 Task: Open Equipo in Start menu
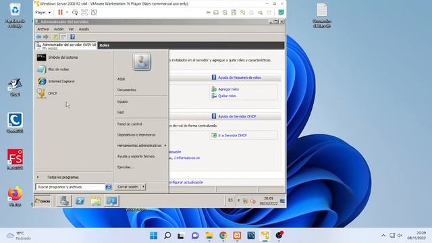(122, 102)
